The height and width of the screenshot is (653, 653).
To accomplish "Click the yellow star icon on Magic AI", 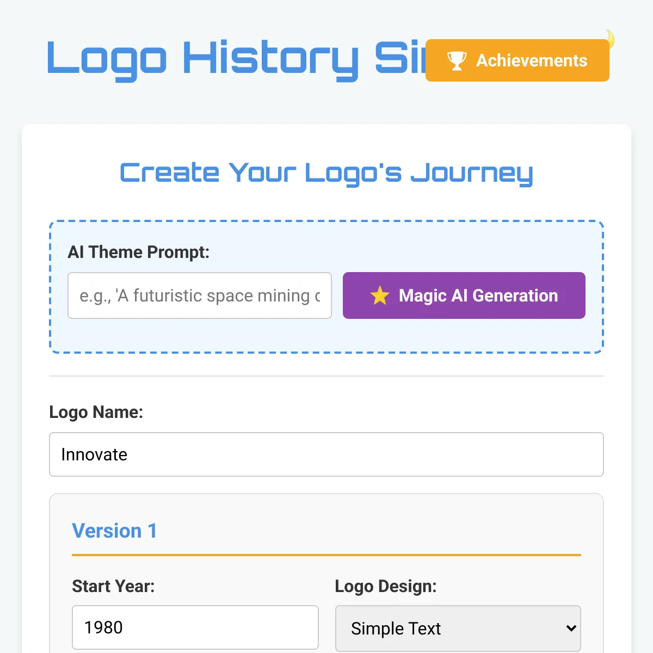I will [380, 295].
